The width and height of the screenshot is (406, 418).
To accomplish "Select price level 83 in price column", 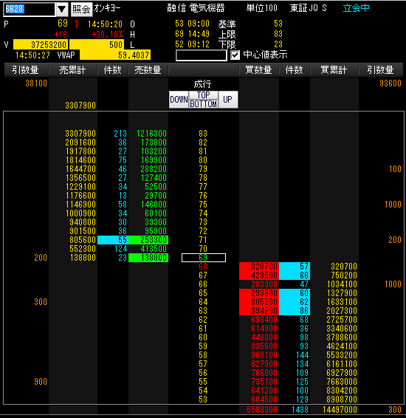I will tap(203, 134).
